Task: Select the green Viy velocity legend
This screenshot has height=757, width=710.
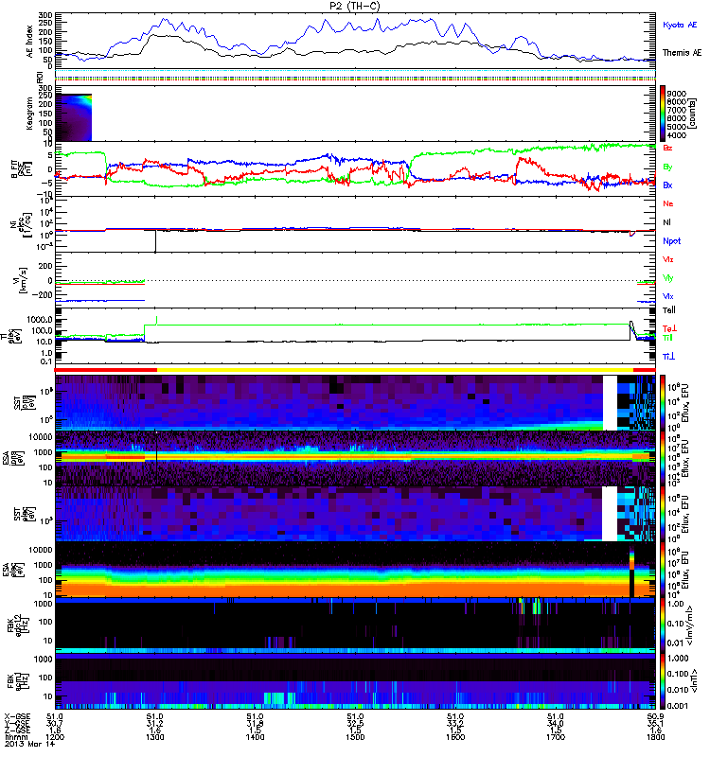Action: pyautogui.click(x=668, y=278)
